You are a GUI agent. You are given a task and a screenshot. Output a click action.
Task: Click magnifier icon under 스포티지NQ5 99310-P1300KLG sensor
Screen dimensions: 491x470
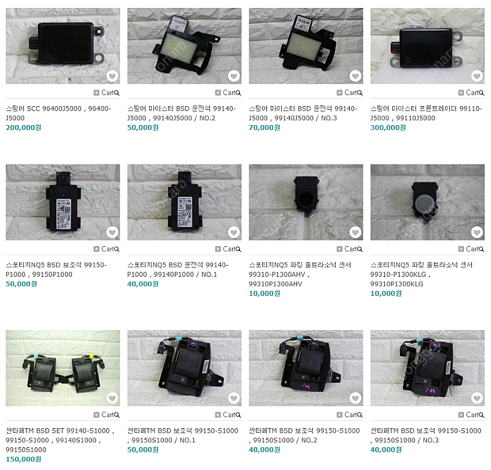pyautogui.click(x=481, y=249)
